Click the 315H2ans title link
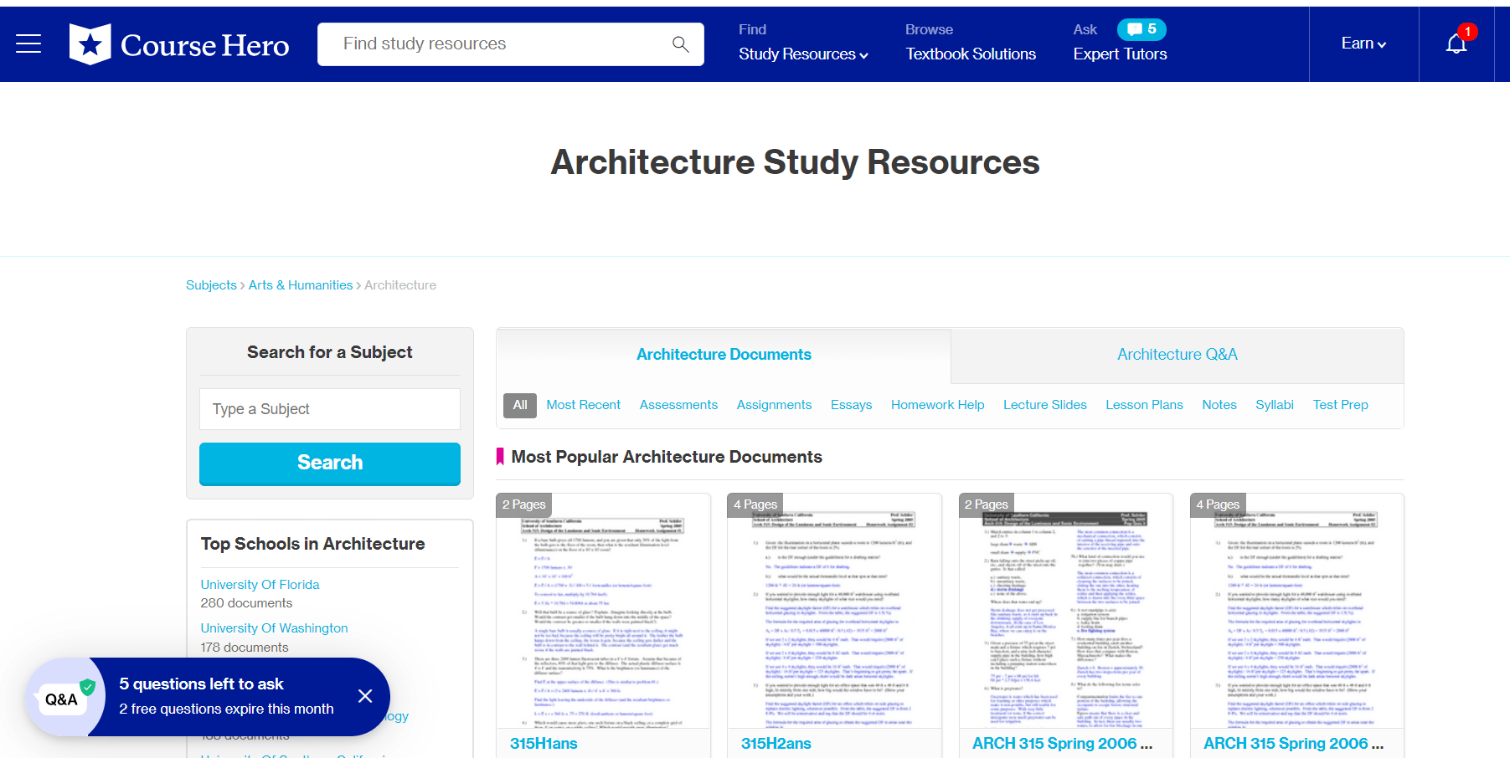Image resolution: width=1510 pixels, height=758 pixels. tap(776, 744)
